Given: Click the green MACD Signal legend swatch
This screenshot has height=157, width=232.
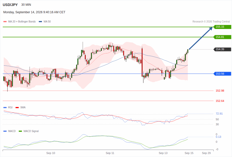Looking at the screenshot, I should [20, 131].
